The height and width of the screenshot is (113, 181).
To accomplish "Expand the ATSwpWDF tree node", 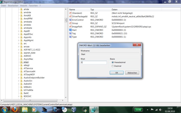I will pyautogui.click(x=19, y=75).
